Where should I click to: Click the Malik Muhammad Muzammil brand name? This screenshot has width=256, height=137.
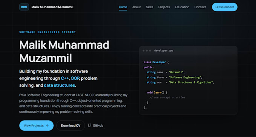click(52, 7)
